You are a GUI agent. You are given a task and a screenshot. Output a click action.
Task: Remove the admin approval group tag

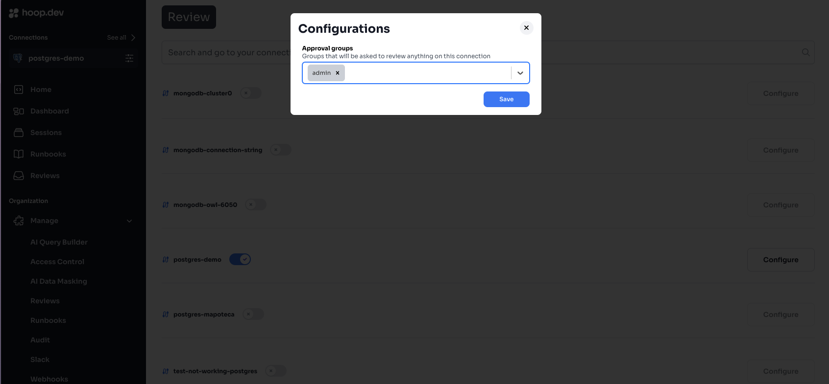pyautogui.click(x=337, y=72)
